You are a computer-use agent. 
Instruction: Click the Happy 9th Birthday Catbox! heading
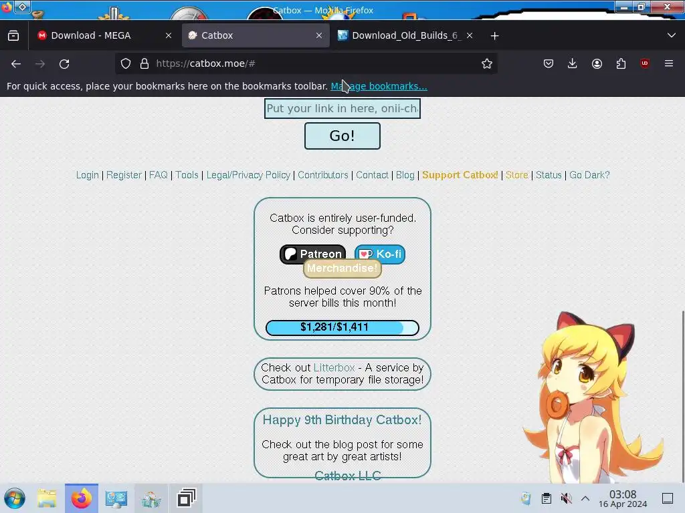click(x=342, y=419)
